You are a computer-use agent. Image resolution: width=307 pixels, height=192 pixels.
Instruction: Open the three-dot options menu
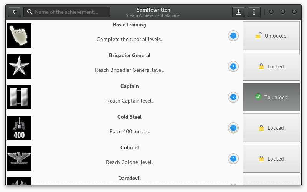pyautogui.click(x=254, y=12)
